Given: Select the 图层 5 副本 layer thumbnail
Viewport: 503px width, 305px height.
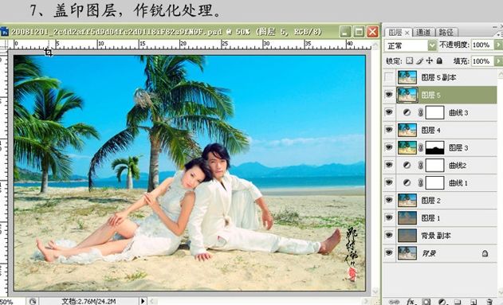Looking at the screenshot, I should [407, 77].
